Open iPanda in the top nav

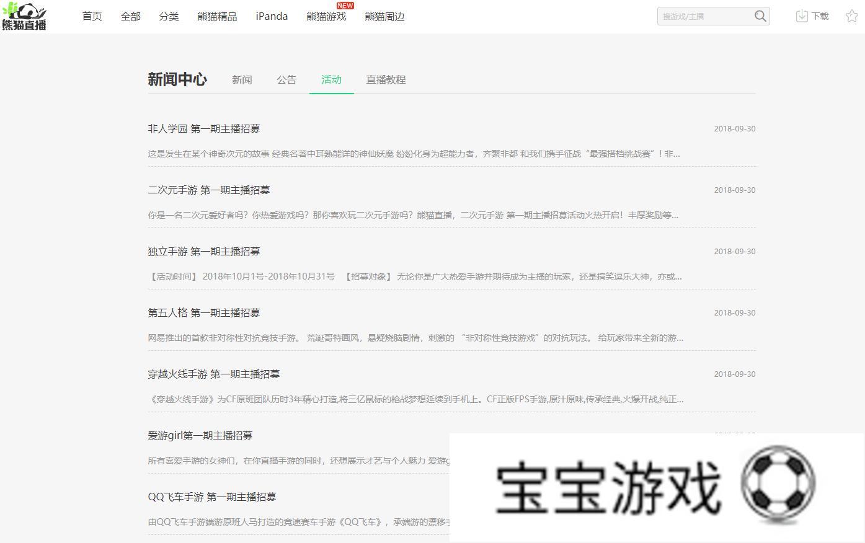pos(272,17)
